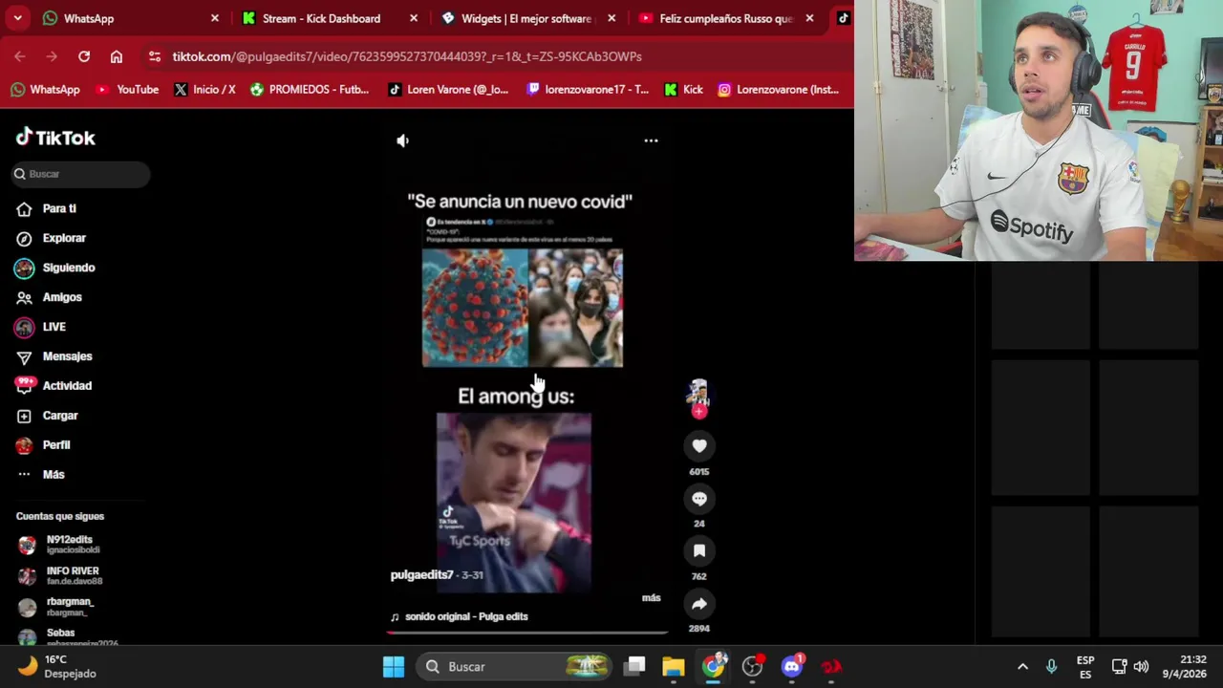The width and height of the screenshot is (1223, 688).
Task: Open the 16°C Despejado weather widget
Action: pyautogui.click(x=57, y=667)
